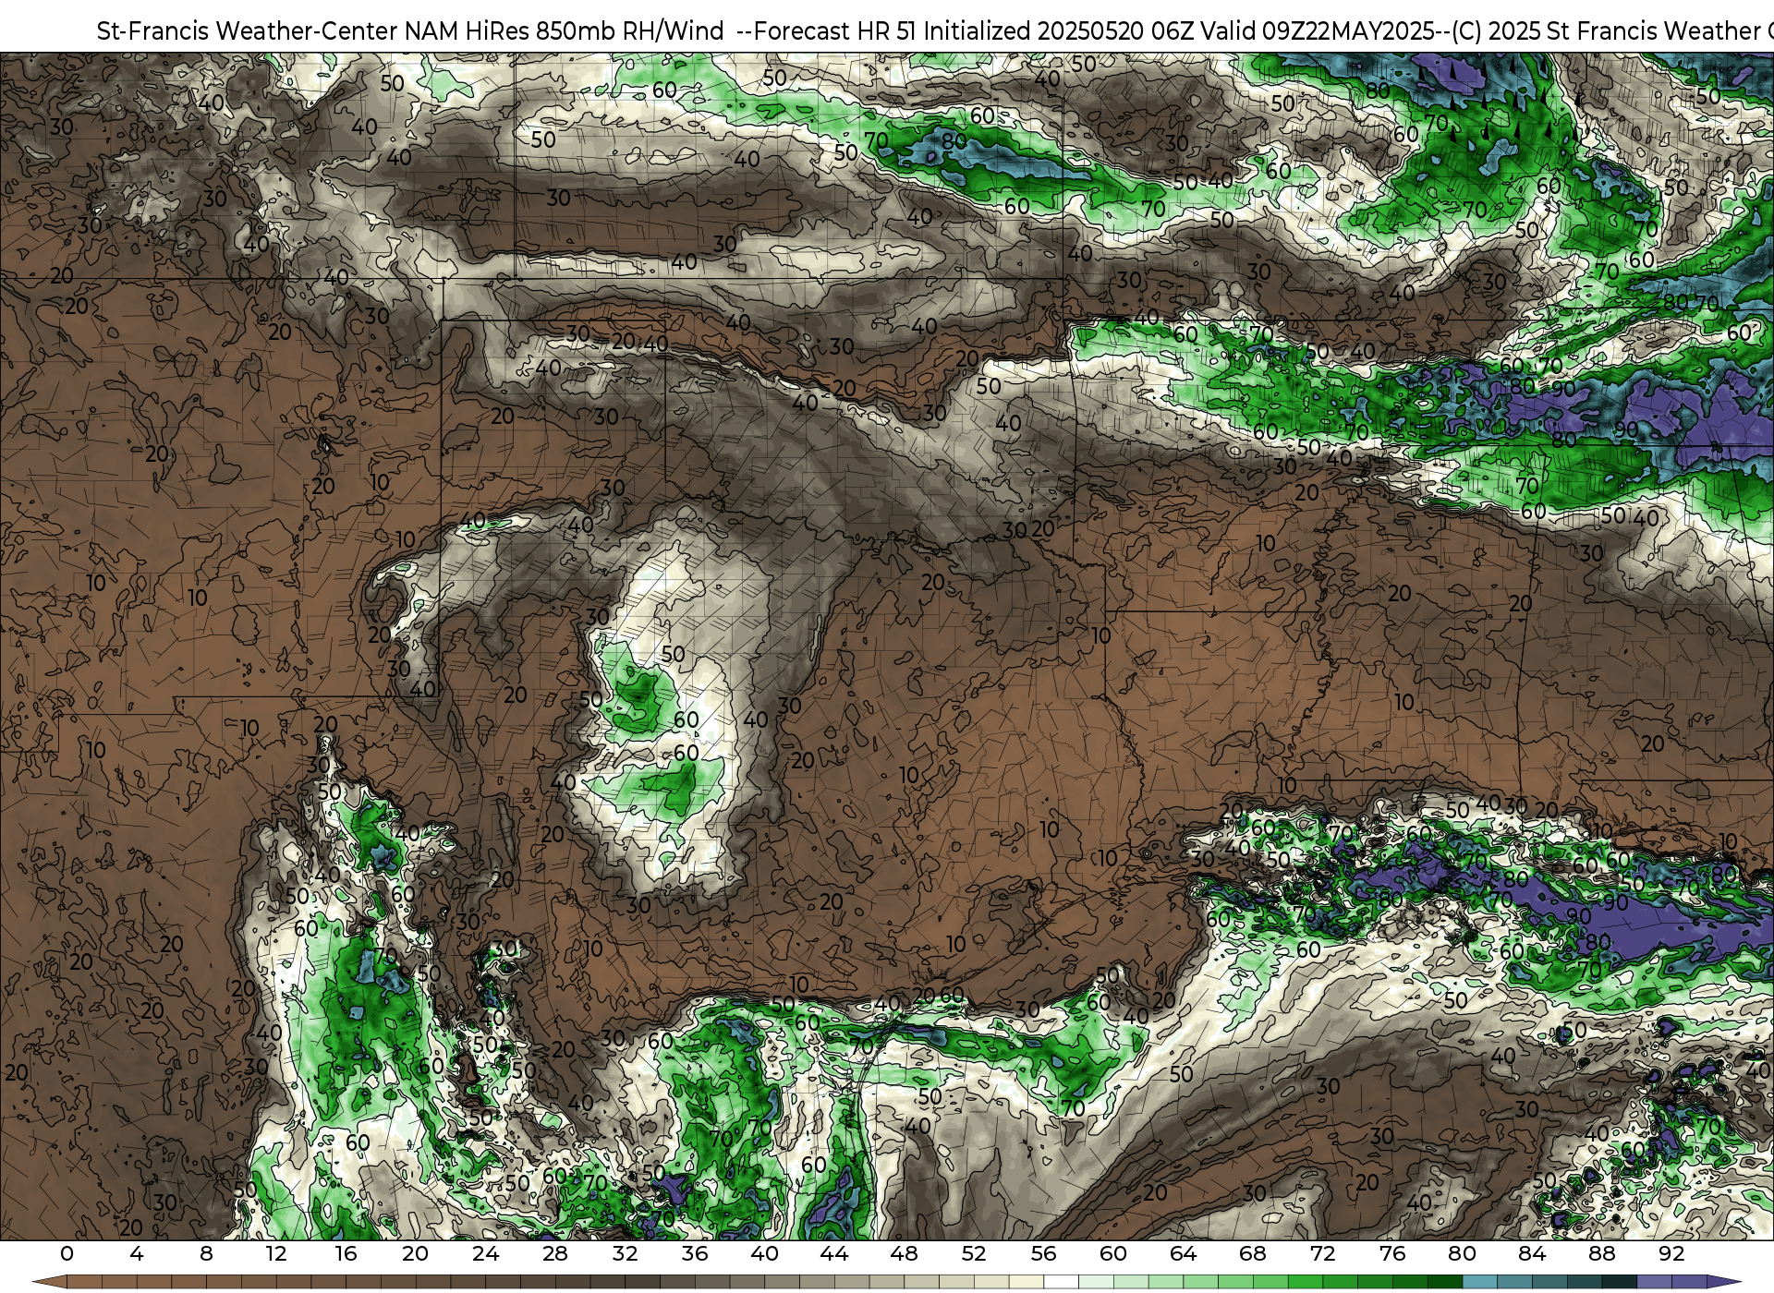Click the colorbar label 4

click(x=137, y=1254)
